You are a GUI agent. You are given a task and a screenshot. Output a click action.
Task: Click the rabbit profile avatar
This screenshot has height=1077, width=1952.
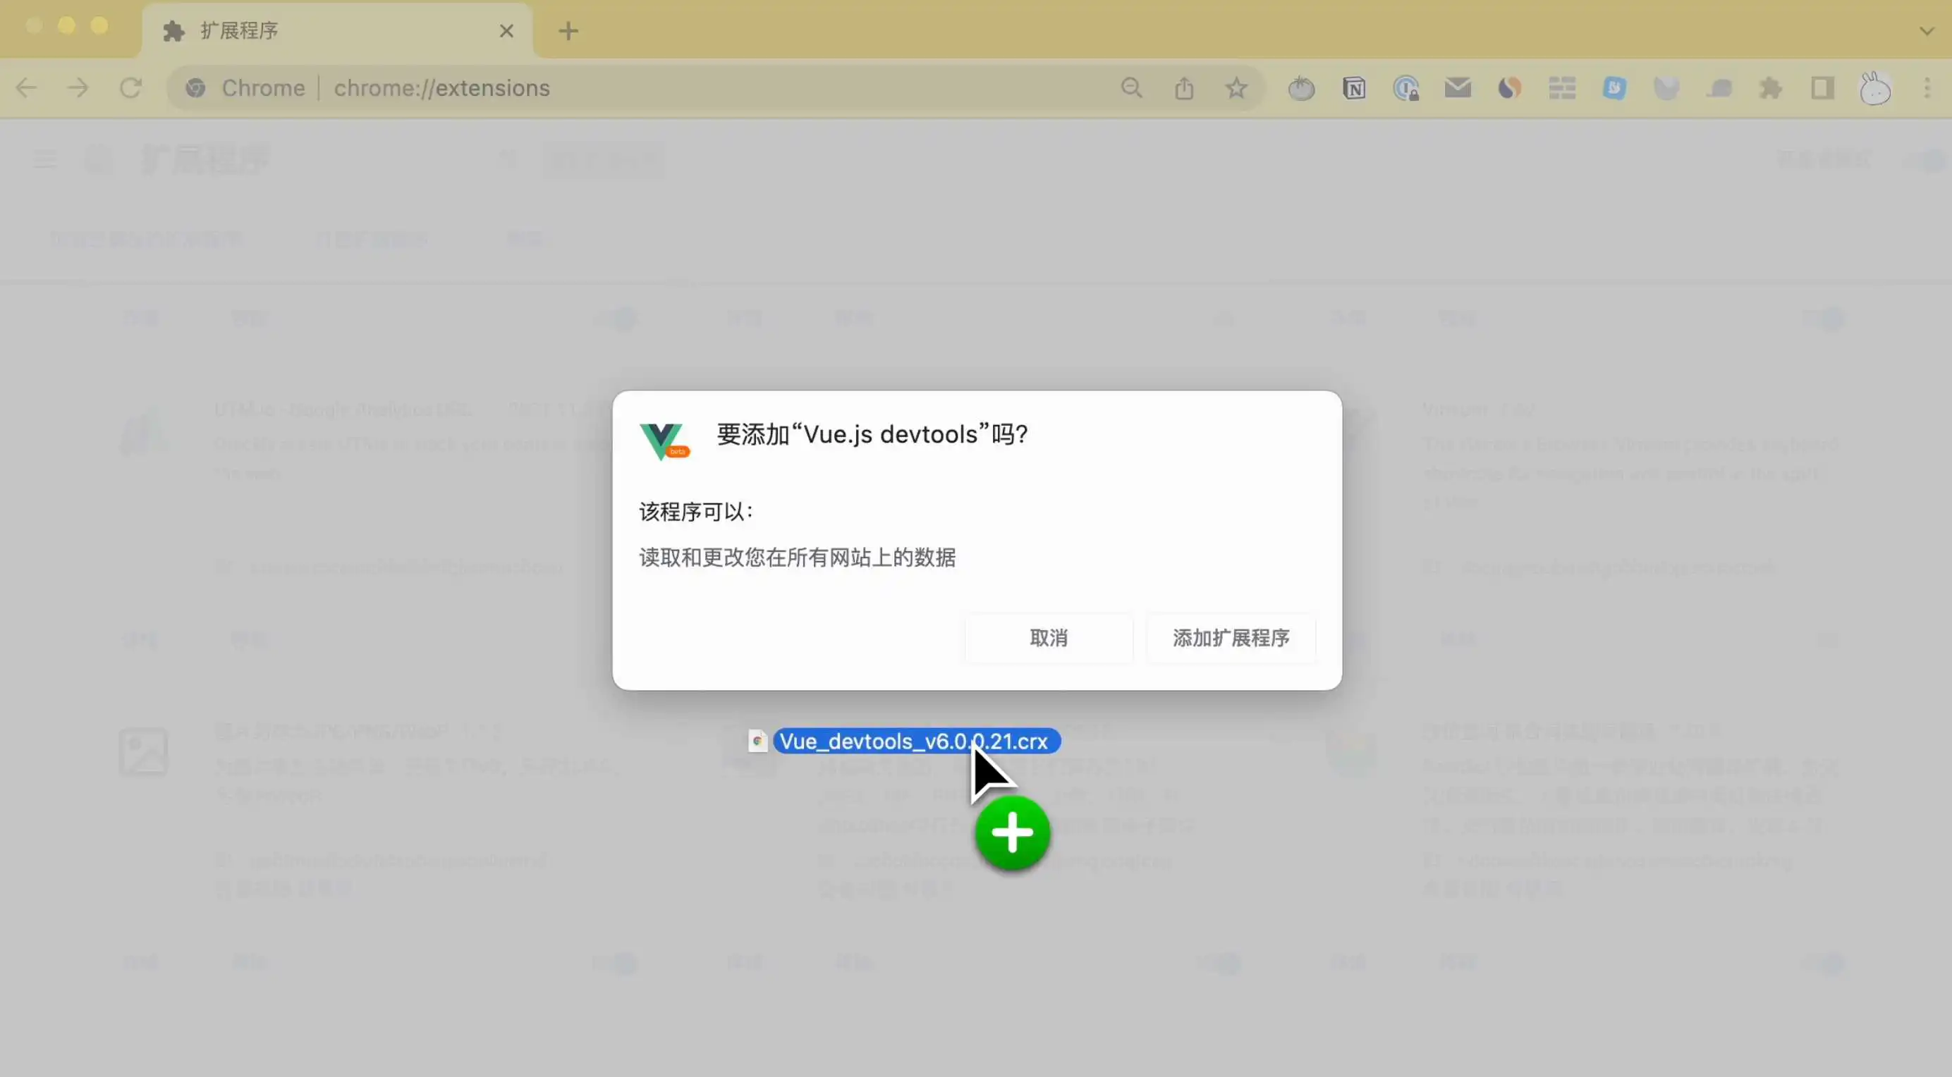pyautogui.click(x=1874, y=89)
